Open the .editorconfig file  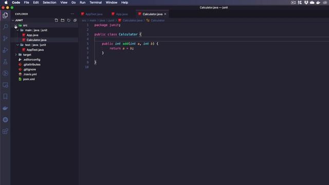point(31,60)
